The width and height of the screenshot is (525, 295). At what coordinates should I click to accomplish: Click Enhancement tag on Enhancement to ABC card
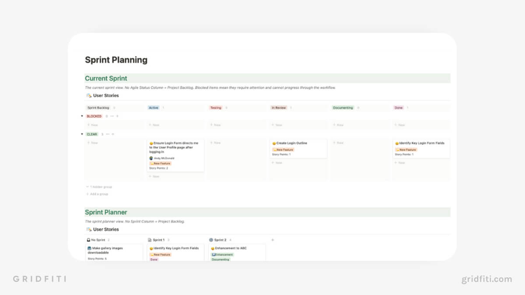pyautogui.click(x=222, y=254)
